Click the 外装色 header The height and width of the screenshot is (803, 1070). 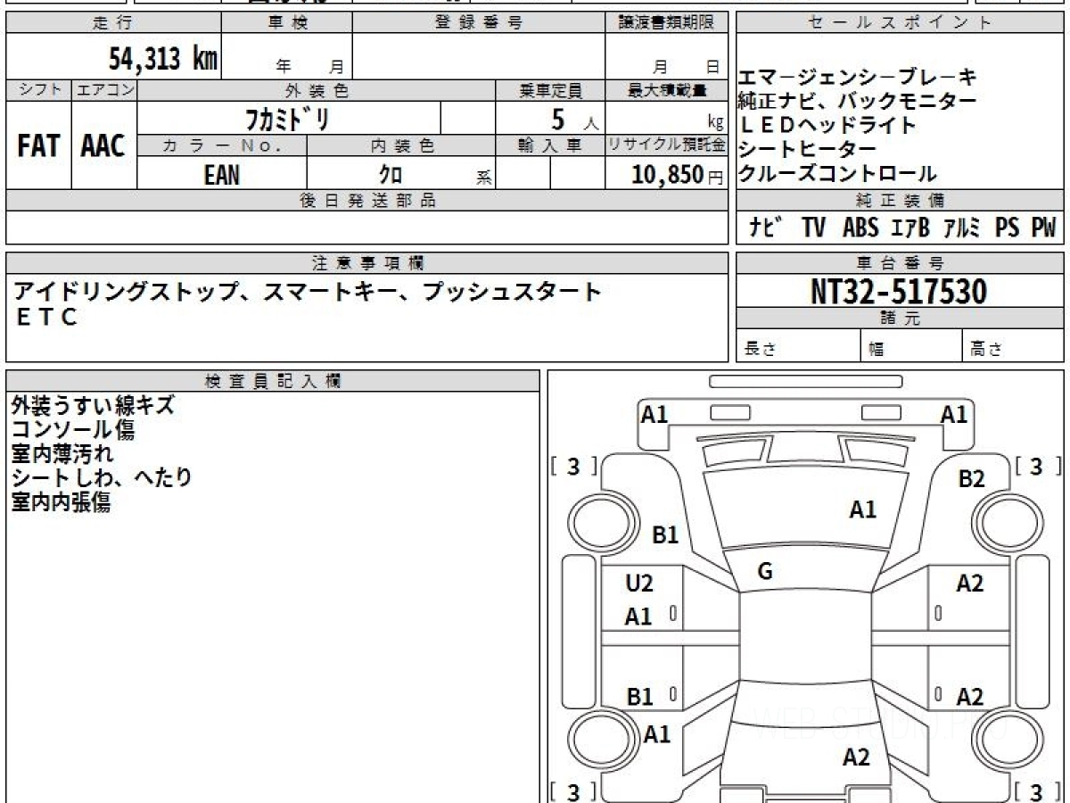[x=317, y=90]
